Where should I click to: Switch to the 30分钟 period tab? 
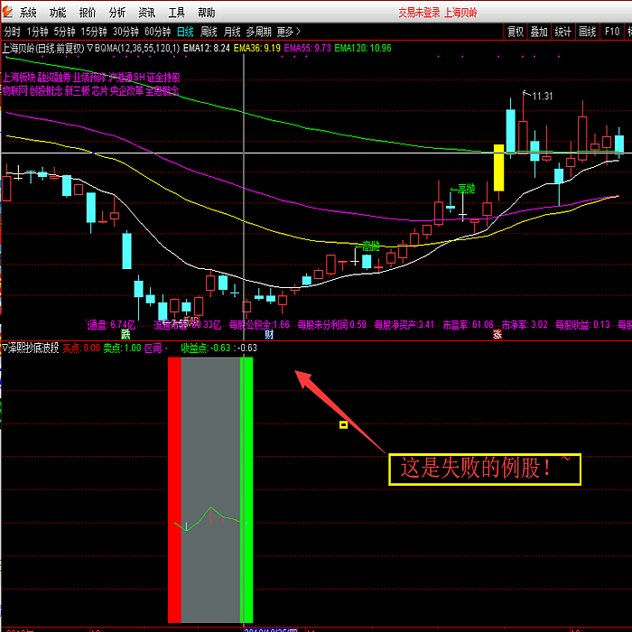[125, 32]
